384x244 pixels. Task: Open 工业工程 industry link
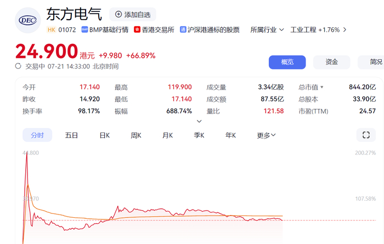pos(303,30)
